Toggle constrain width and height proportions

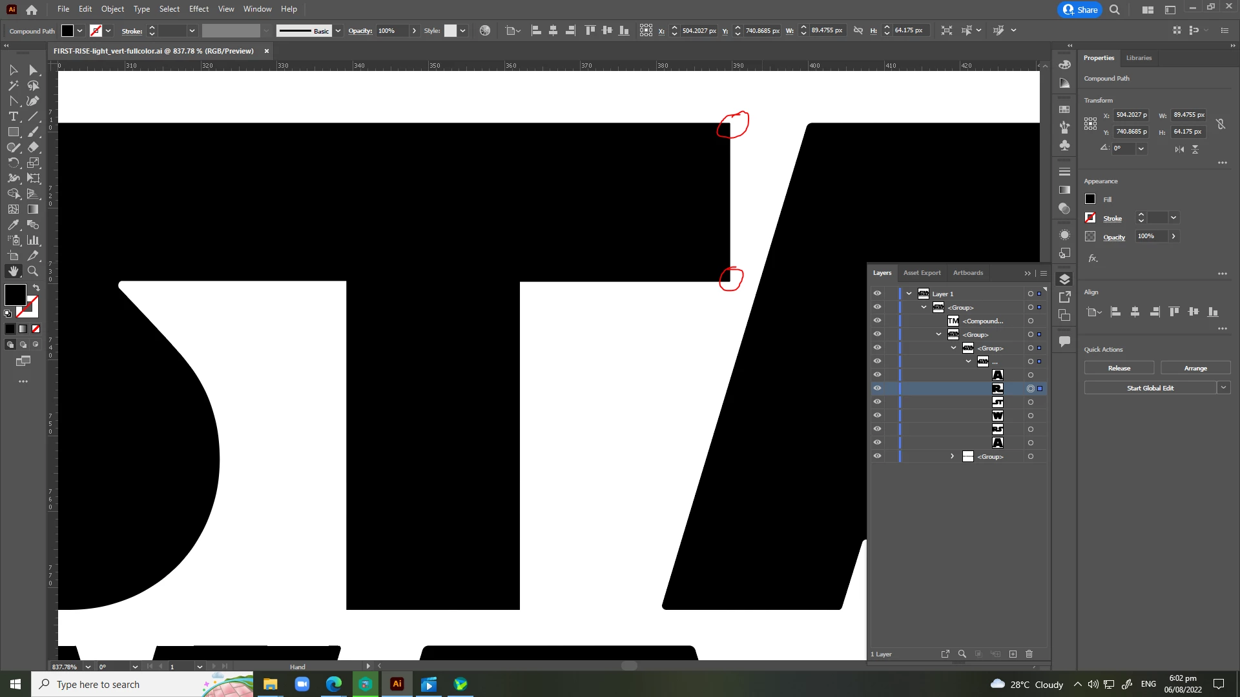tap(1220, 123)
